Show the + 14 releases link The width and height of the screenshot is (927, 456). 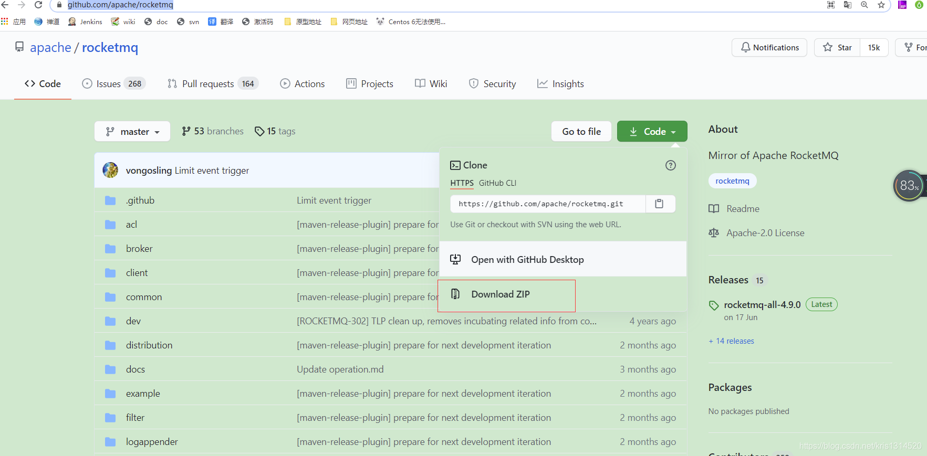click(x=731, y=341)
